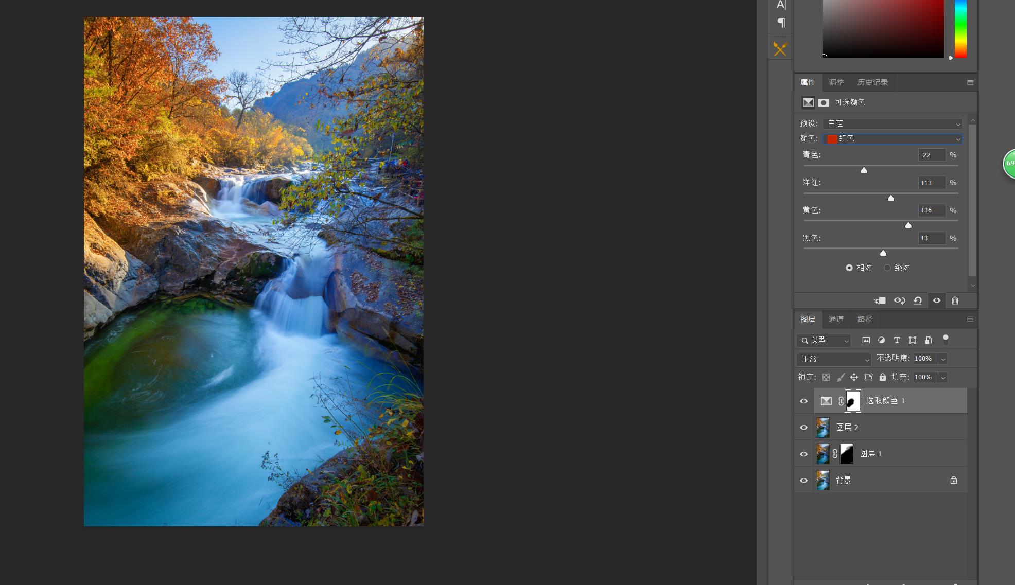The height and width of the screenshot is (585, 1015).
Task: Click the 黄色 slider handle
Action: 908,225
